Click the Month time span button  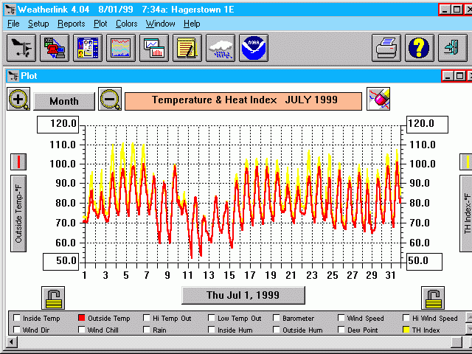64,101
